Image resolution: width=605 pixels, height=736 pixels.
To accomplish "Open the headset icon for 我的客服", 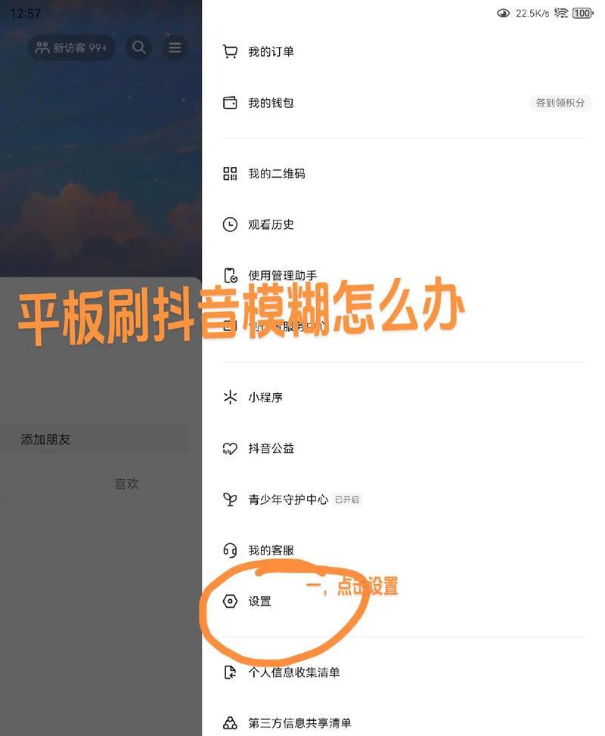I will 230,550.
